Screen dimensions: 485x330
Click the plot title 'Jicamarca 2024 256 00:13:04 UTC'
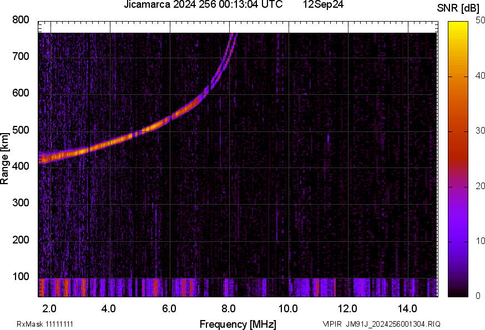pos(203,4)
